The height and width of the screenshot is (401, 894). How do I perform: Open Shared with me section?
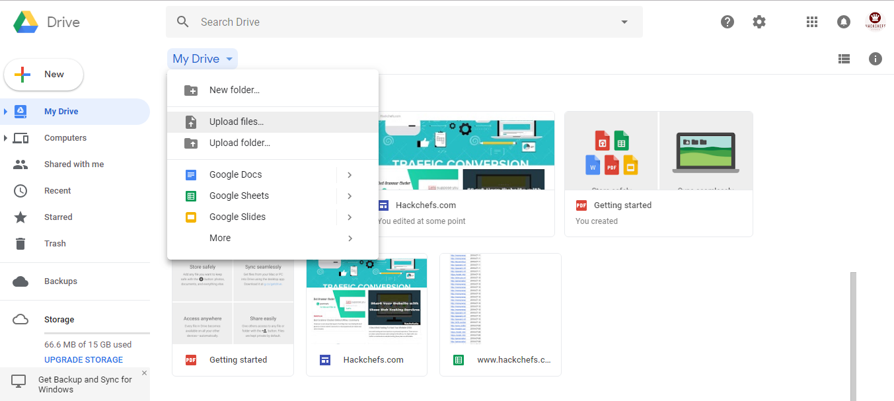pyautogui.click(x=75, y=164)
